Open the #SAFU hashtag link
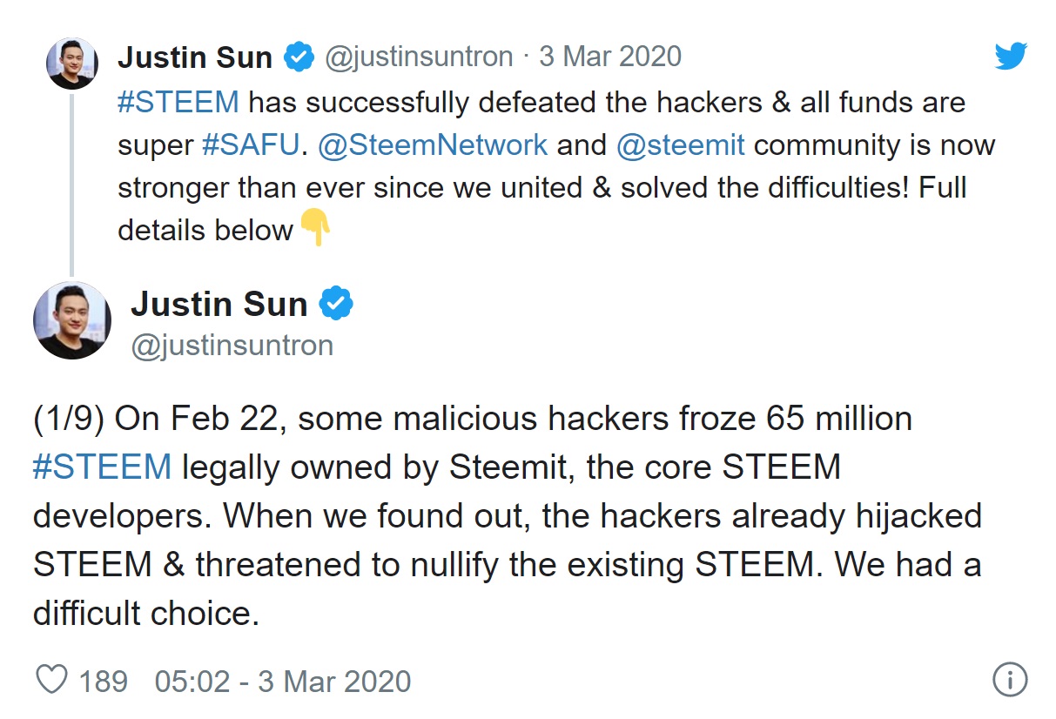The width and height of the screenshot is (1056, 719). [251, 144]
